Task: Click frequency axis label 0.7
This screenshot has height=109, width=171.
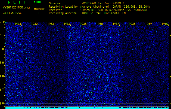Action: [2, 90]
